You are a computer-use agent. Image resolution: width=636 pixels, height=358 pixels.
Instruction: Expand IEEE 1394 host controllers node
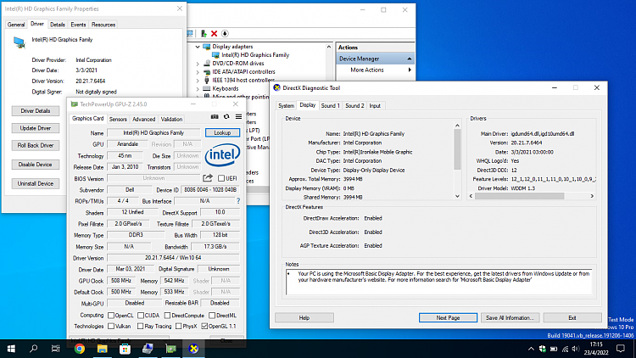tap(198, 81)
